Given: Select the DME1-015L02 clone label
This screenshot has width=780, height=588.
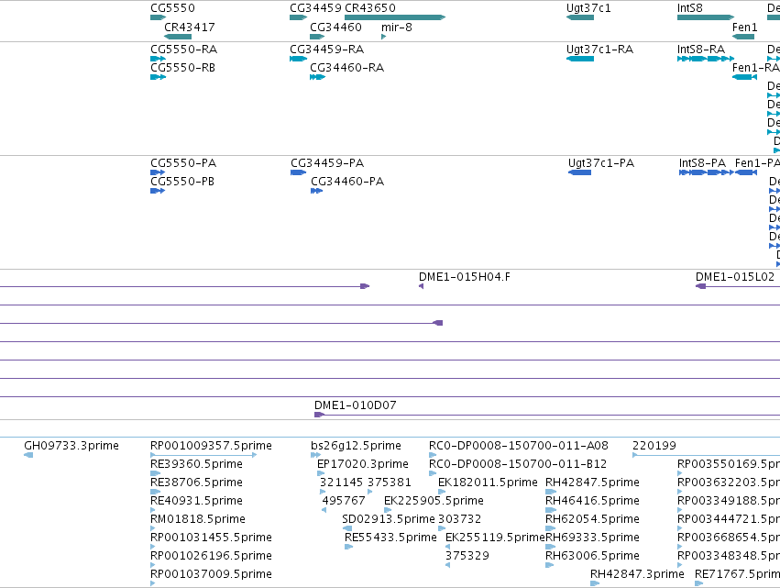Looking at the screenshot, I should click(735, 277).
